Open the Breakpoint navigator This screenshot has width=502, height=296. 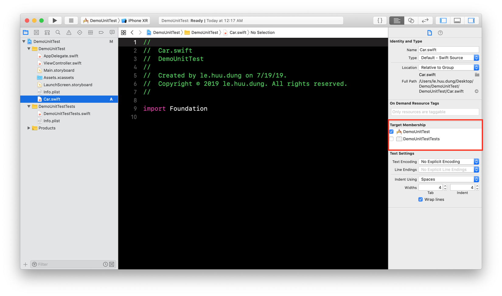(x=101, y=33)
